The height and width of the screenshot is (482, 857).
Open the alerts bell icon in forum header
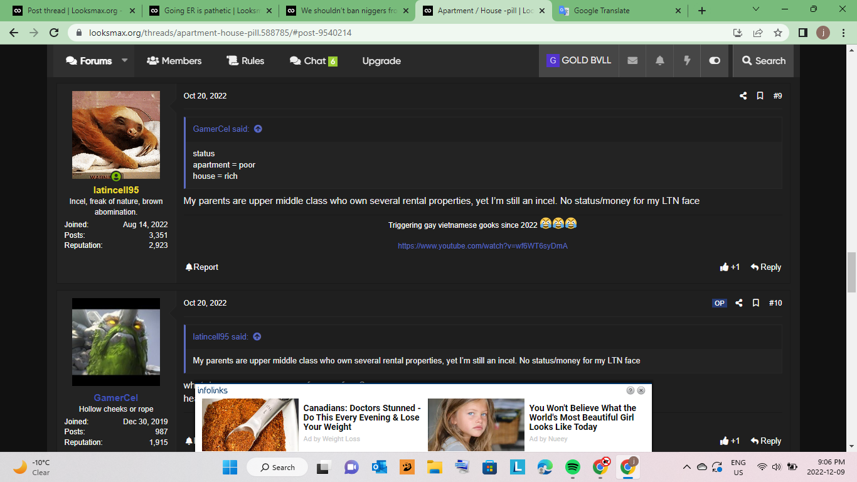pos(660,61)
